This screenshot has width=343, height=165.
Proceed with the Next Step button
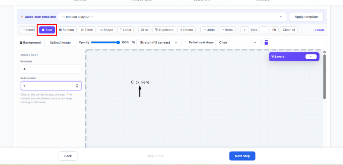(x=242, y=156)
